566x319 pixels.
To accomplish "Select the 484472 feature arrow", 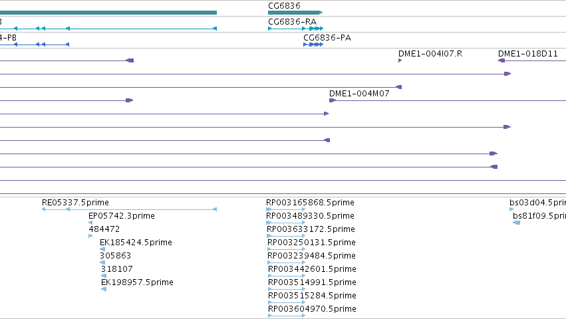I will (x=90, y=236).
